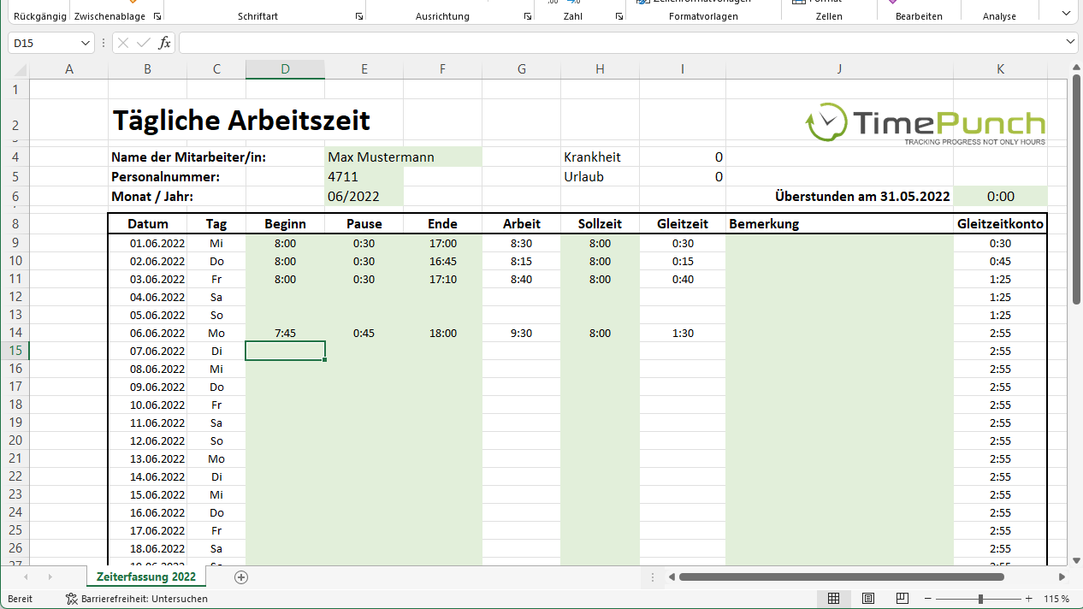Click the insert function fx icon
This screenshot has width=1083, height=609.
pyautogui.click(x=165, y=43)
